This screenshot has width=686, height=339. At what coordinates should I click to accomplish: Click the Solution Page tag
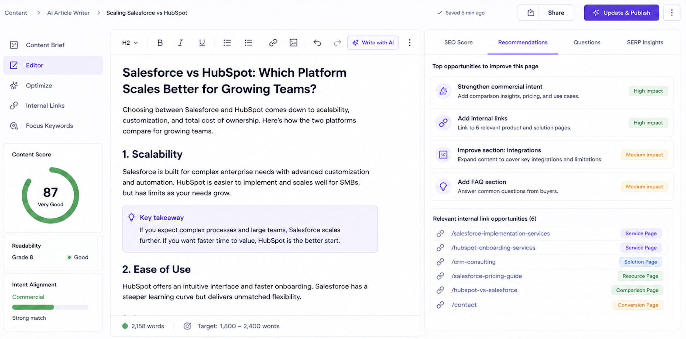640,262
